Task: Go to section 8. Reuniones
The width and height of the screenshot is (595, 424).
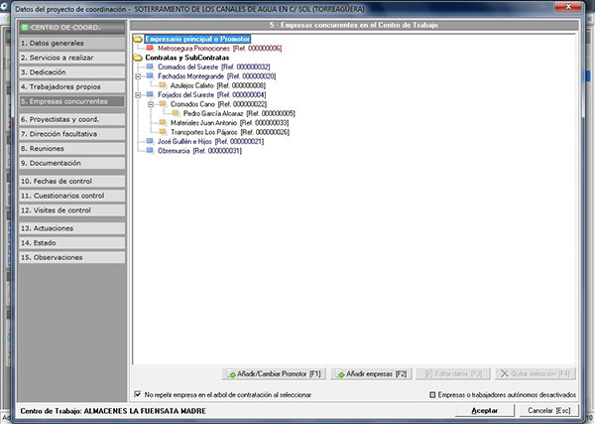Action: [65, 148]
